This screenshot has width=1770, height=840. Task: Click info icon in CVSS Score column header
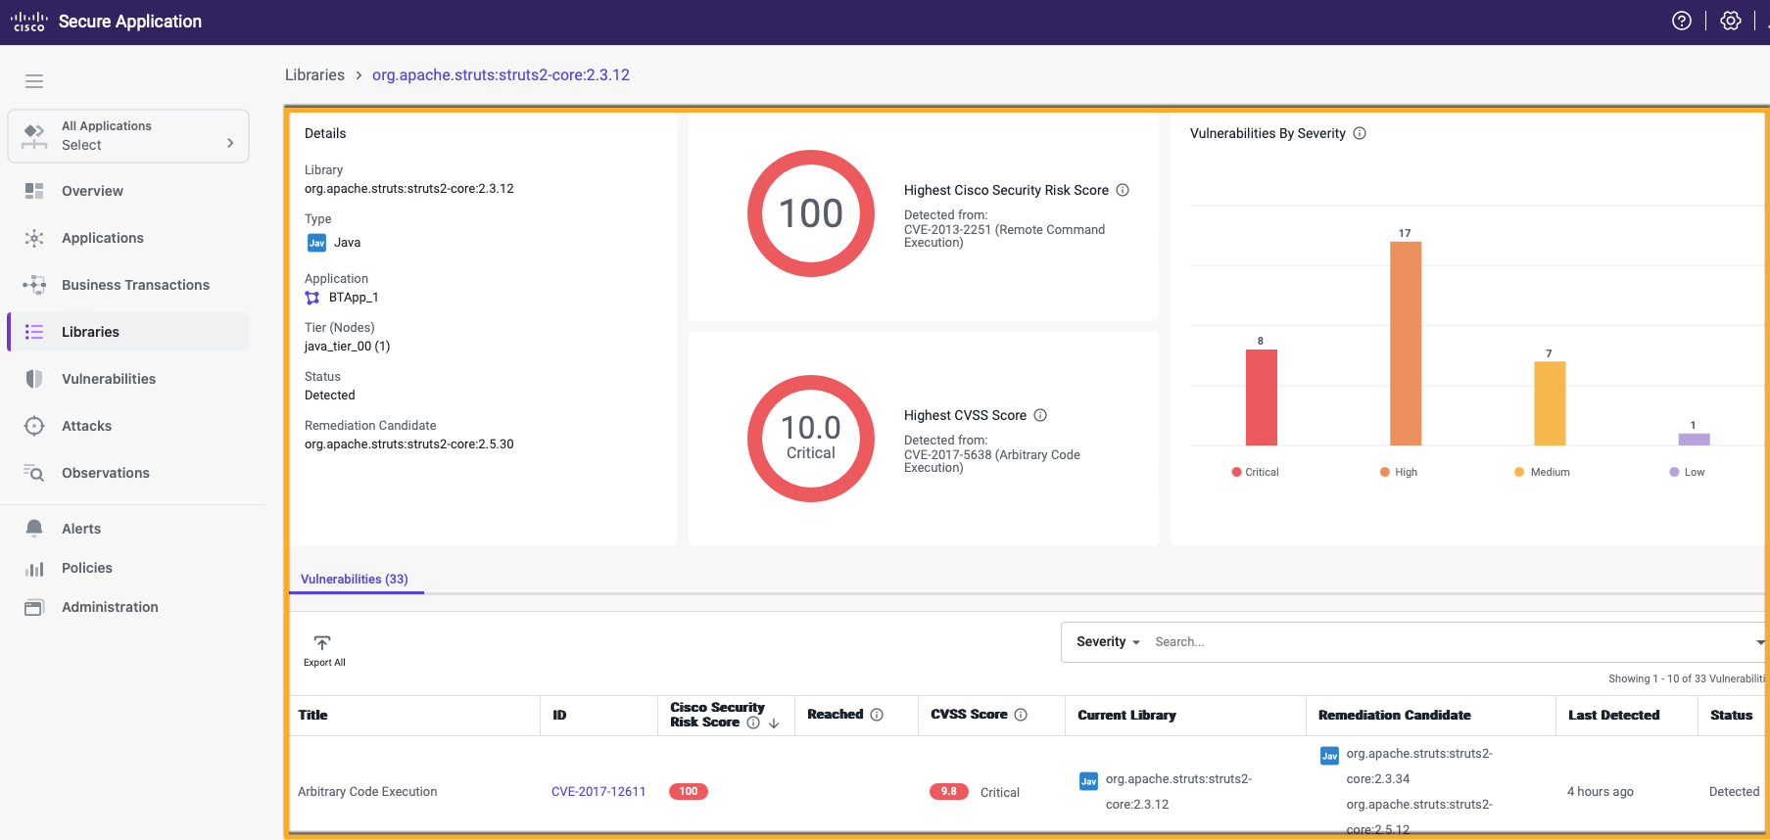[1021, 715]
